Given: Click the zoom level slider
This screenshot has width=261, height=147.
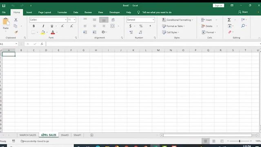Looking at the screenshot, I should tap(239, 141).
